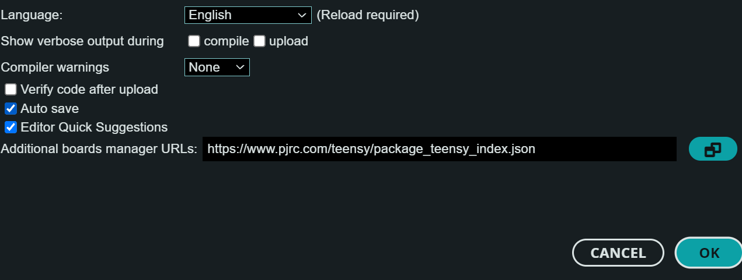The image size is (742, 280).
Task: Toggle the Verify code after upload checkbox
Action: (11, 90)
